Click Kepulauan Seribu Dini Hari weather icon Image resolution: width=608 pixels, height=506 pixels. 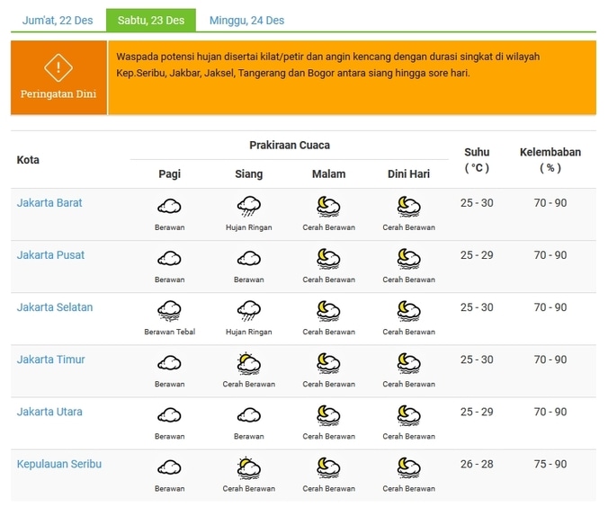[x=408, y=468]
